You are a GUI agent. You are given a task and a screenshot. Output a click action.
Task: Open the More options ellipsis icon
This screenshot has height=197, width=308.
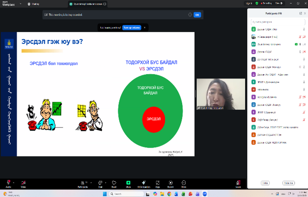184,182
